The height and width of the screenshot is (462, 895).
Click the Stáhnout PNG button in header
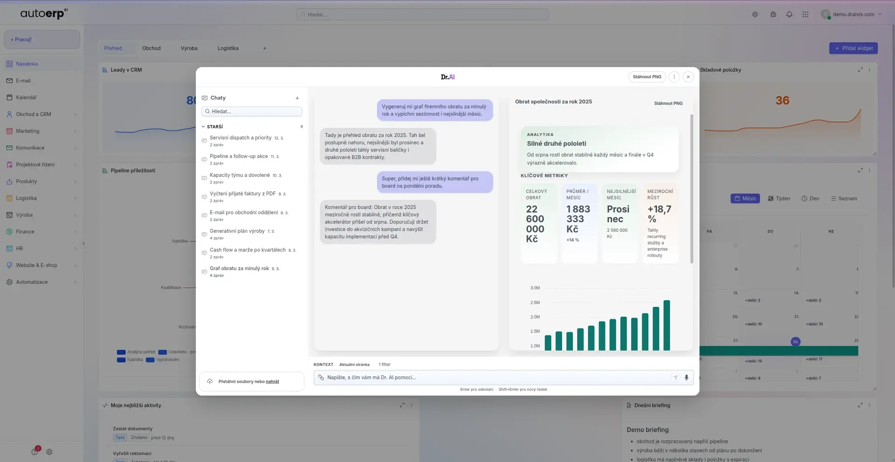647,77
